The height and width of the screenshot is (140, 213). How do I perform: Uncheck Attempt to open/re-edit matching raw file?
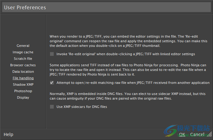[x=52, y=83]
